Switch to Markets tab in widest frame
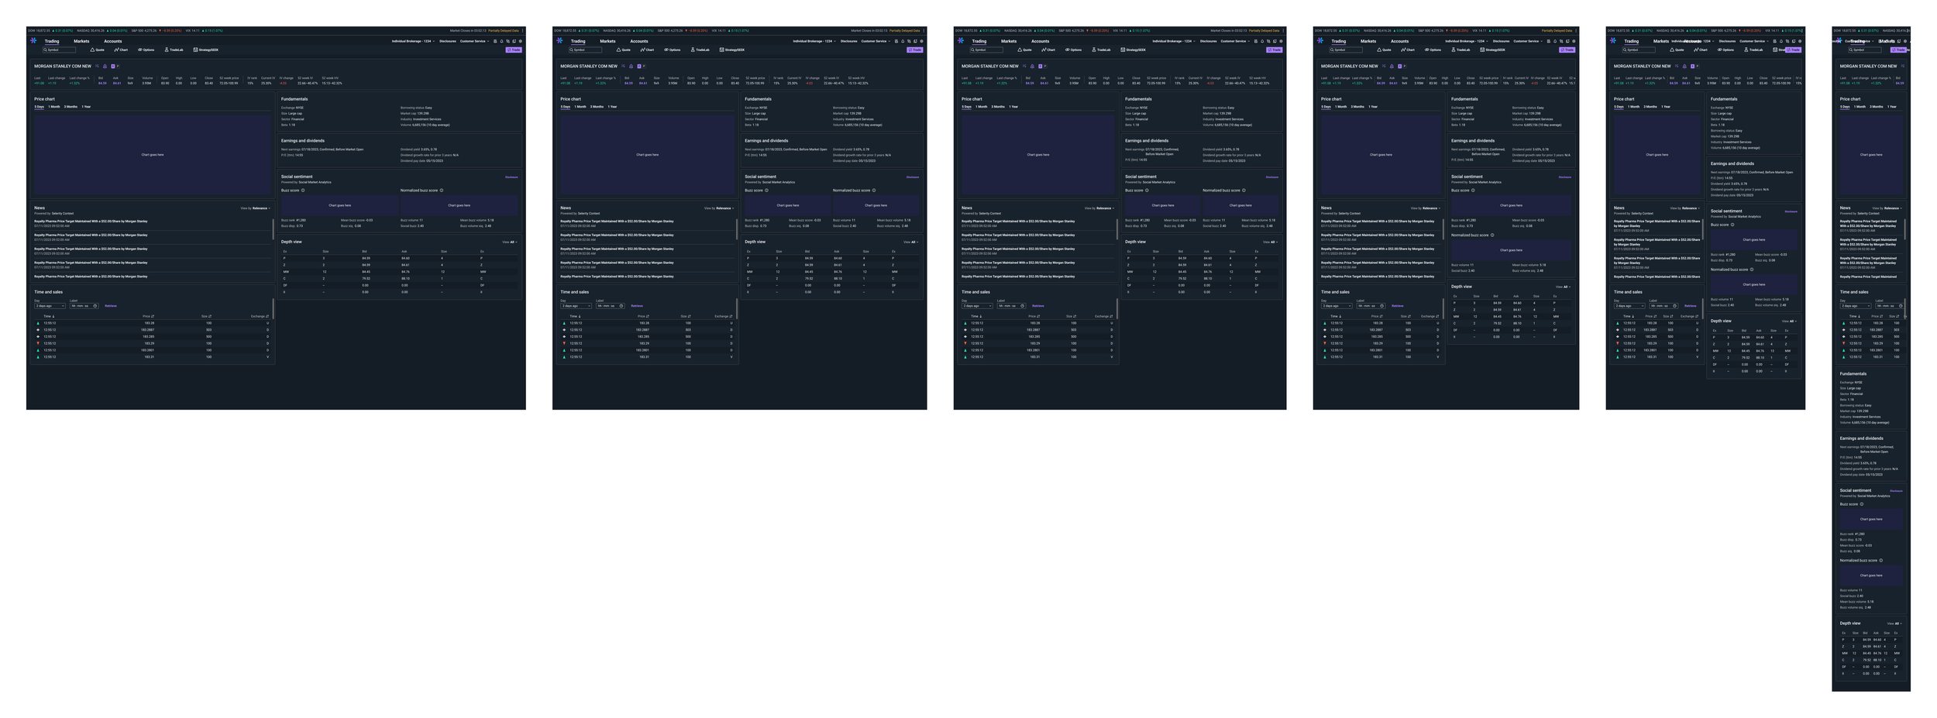The height and width of the screenshot is (718, 1937). pos(81,41)
